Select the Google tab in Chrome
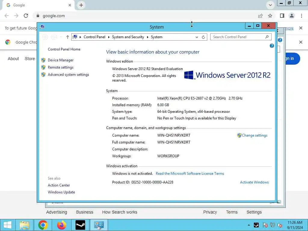Image resolution: width=308 pixels, height=231 pixels. pos(38,5)
